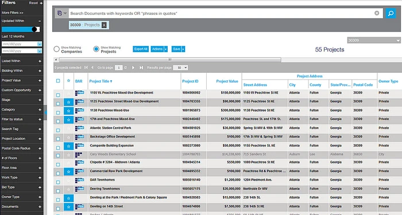Image resolution: width=402 pixels, height=215 pixels.
Task: Open BAR icon for Backstage Office Development
Action: (x=79, y=137)
